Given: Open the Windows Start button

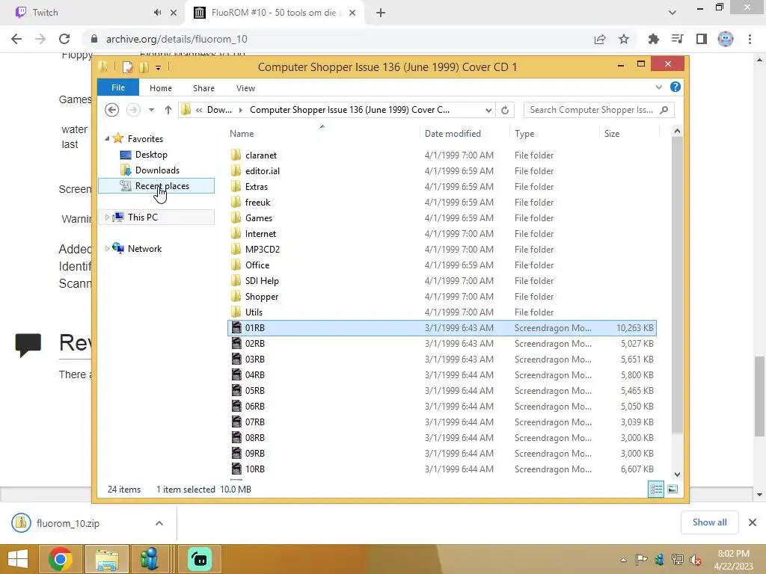Looking at the screenshot, I should 18,559.
